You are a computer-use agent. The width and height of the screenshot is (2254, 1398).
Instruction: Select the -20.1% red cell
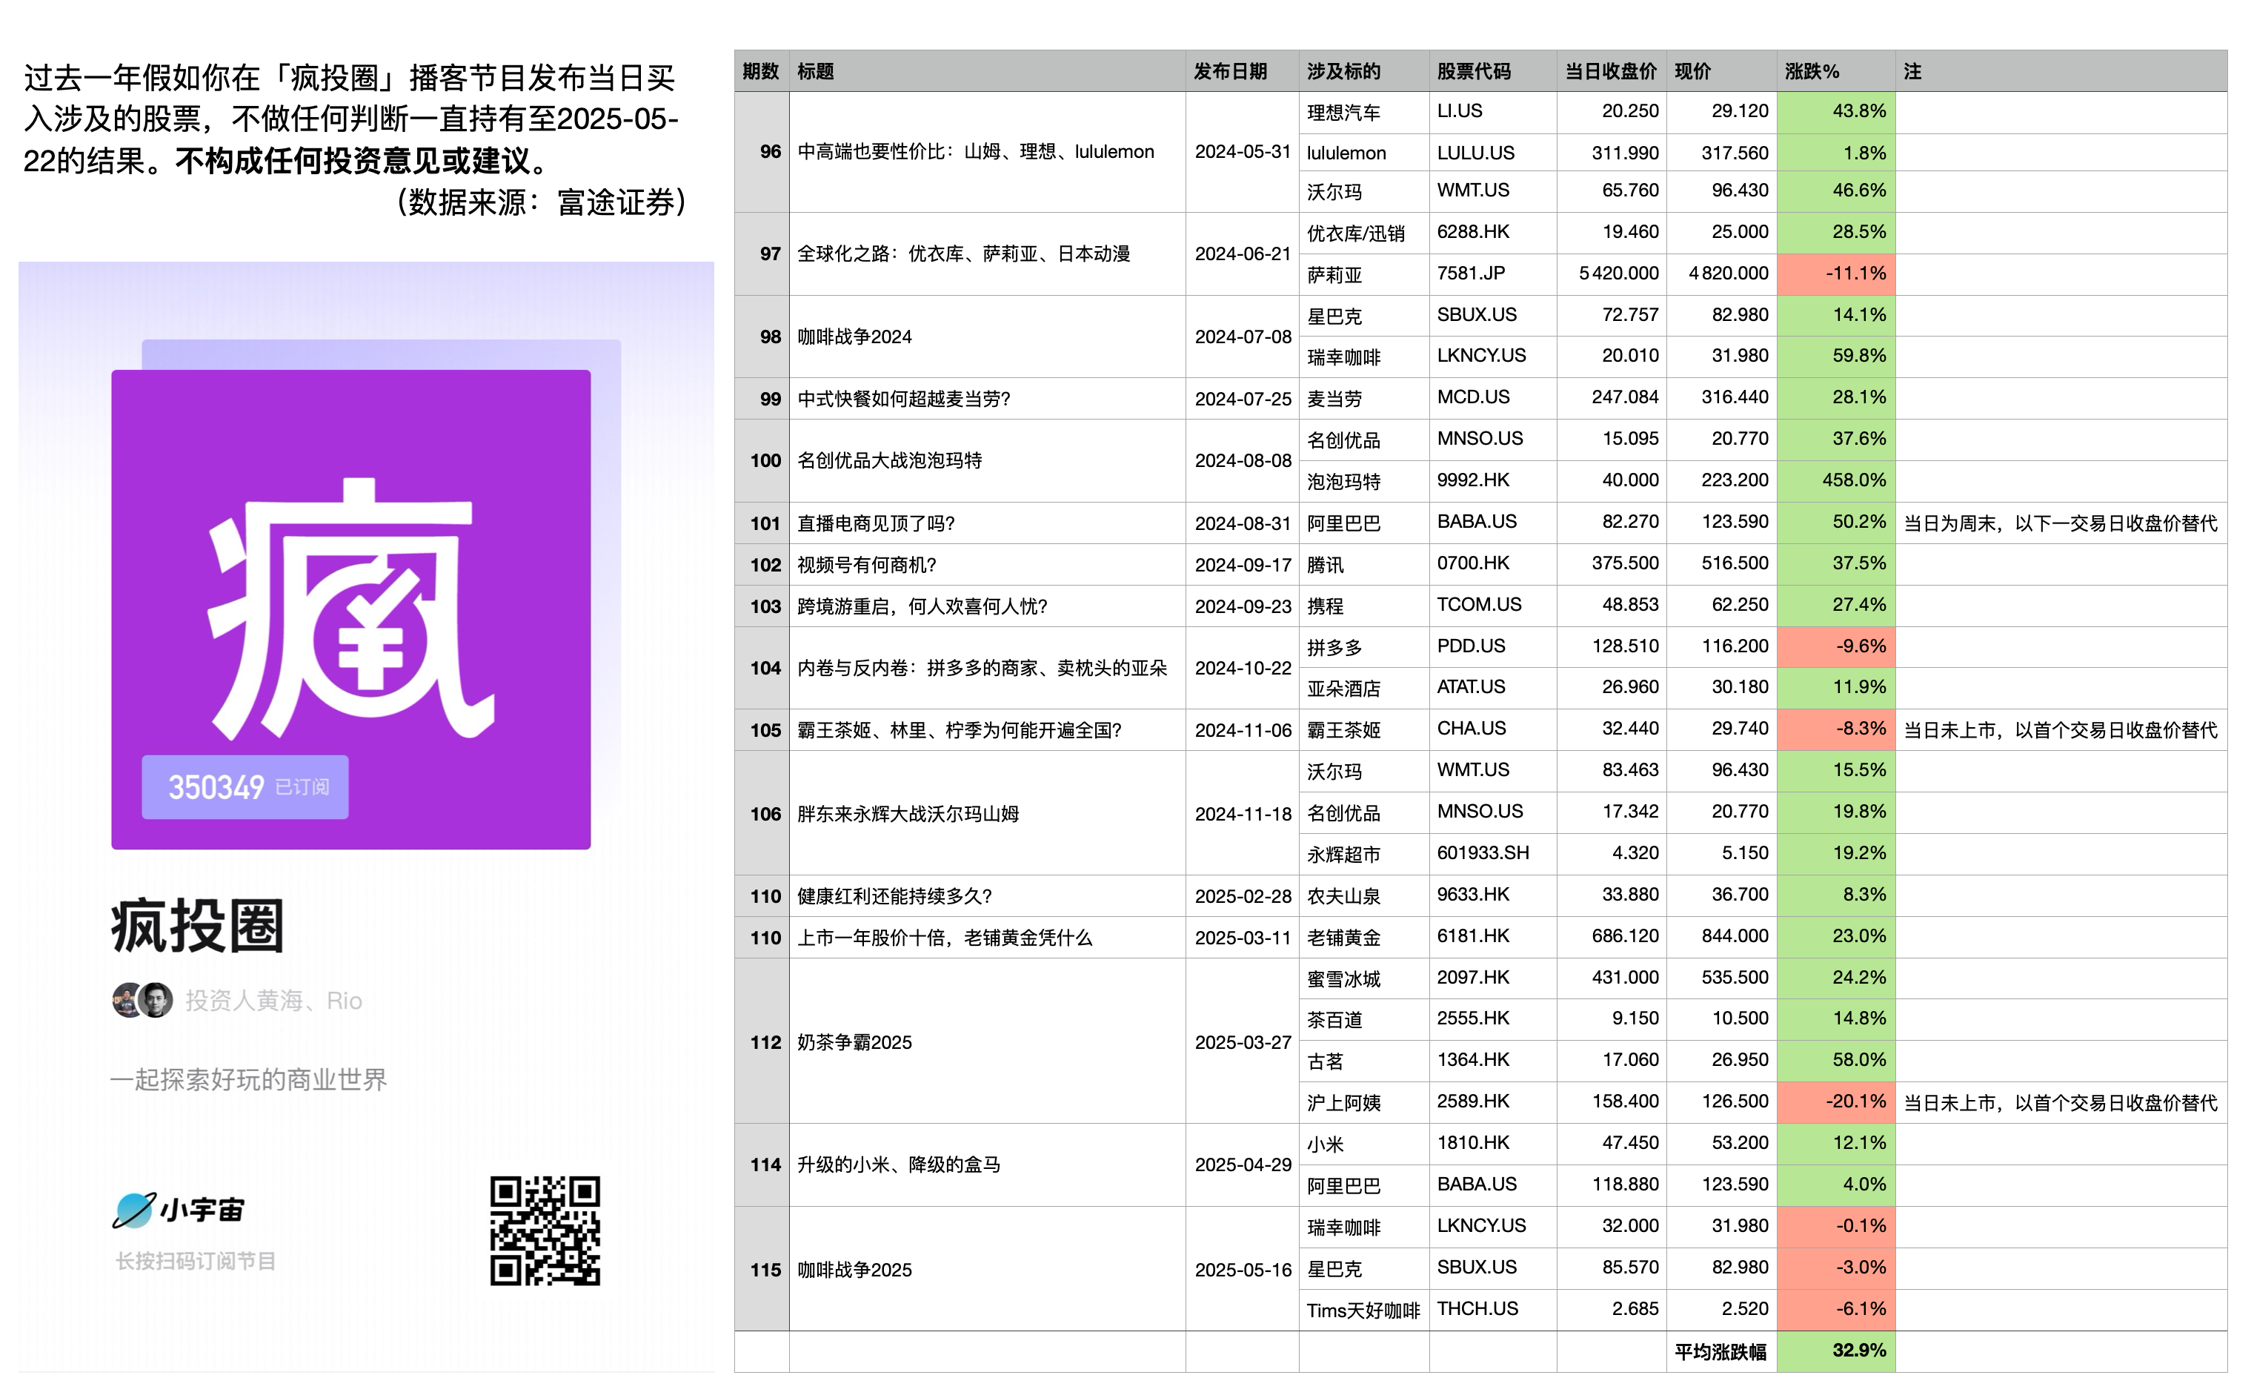tap(1836, 1102)
